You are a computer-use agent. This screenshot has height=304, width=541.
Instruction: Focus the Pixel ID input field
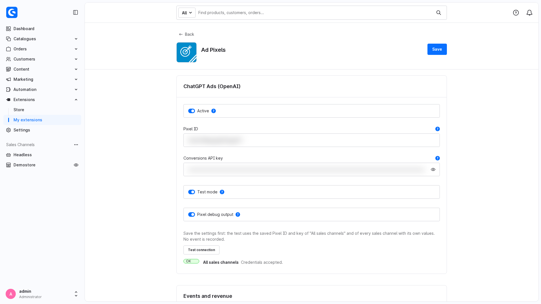pyautogui.click(x=312, y=140)
